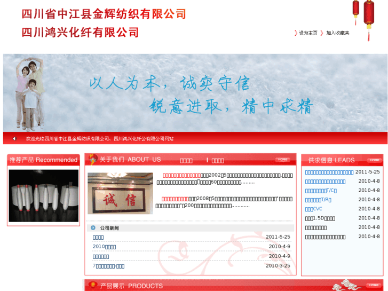Viewport: 388px width, 291px height.
Task: Click the 设为主页 link
Action: tap(308, 33)
